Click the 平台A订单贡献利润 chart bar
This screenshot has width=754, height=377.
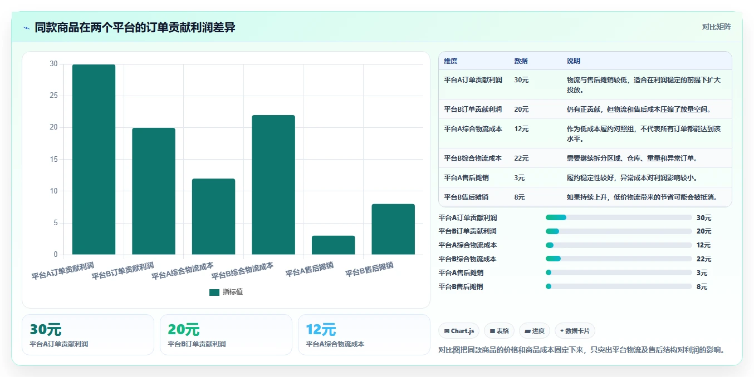(x=94, y=160)
